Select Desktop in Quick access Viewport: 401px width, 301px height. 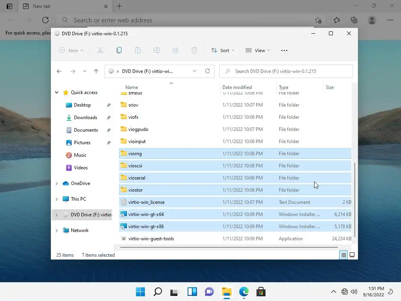tap(82, 105)
